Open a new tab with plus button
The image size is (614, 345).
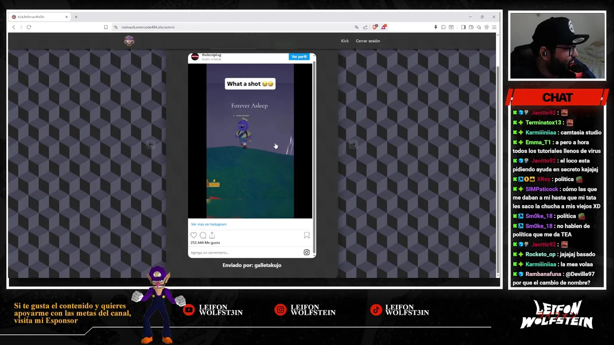[x=76, y=17]
